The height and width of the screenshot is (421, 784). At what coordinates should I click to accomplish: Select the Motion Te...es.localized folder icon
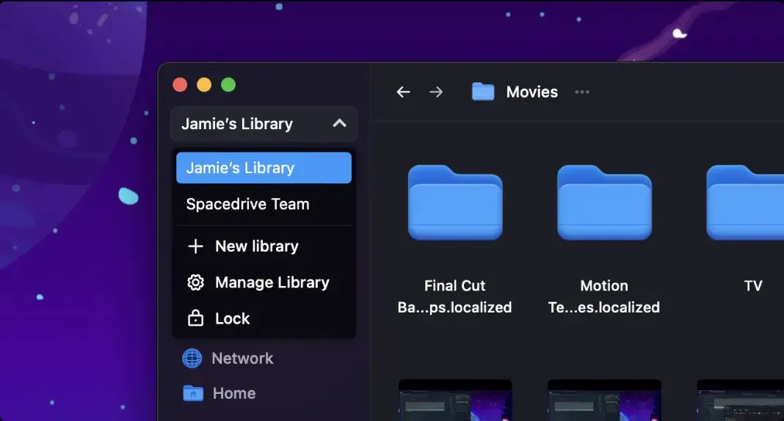(x=604, y=202)
